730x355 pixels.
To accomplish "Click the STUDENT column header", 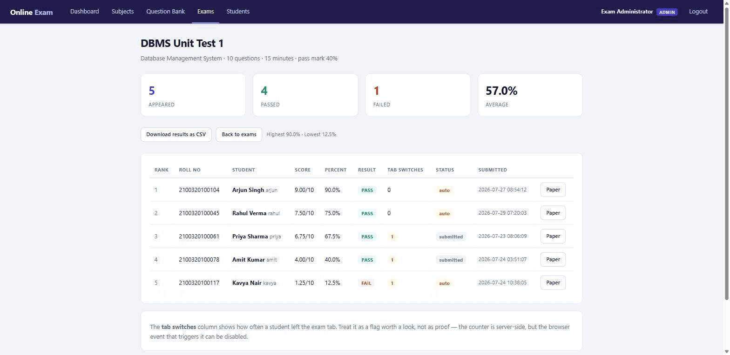I will 243,170.
